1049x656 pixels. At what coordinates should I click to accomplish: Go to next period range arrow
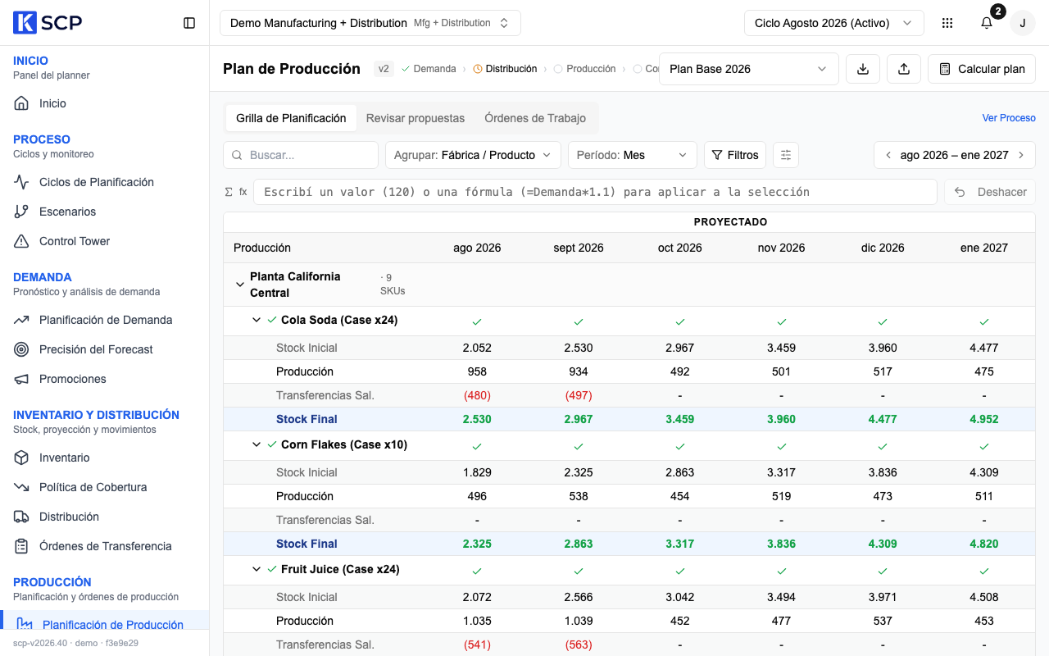(1021, 155)
